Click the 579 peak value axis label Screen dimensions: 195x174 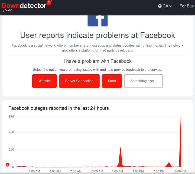(x=11, y=117)
